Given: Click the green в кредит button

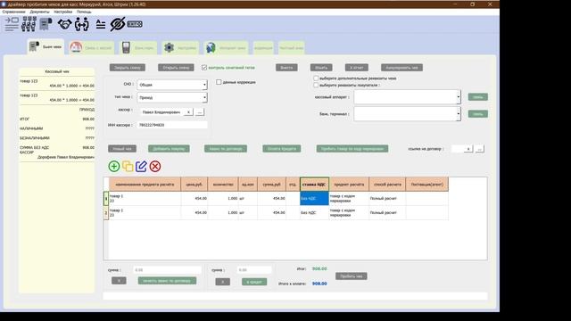Looking at the screenshot, I should tap(254, 282).
